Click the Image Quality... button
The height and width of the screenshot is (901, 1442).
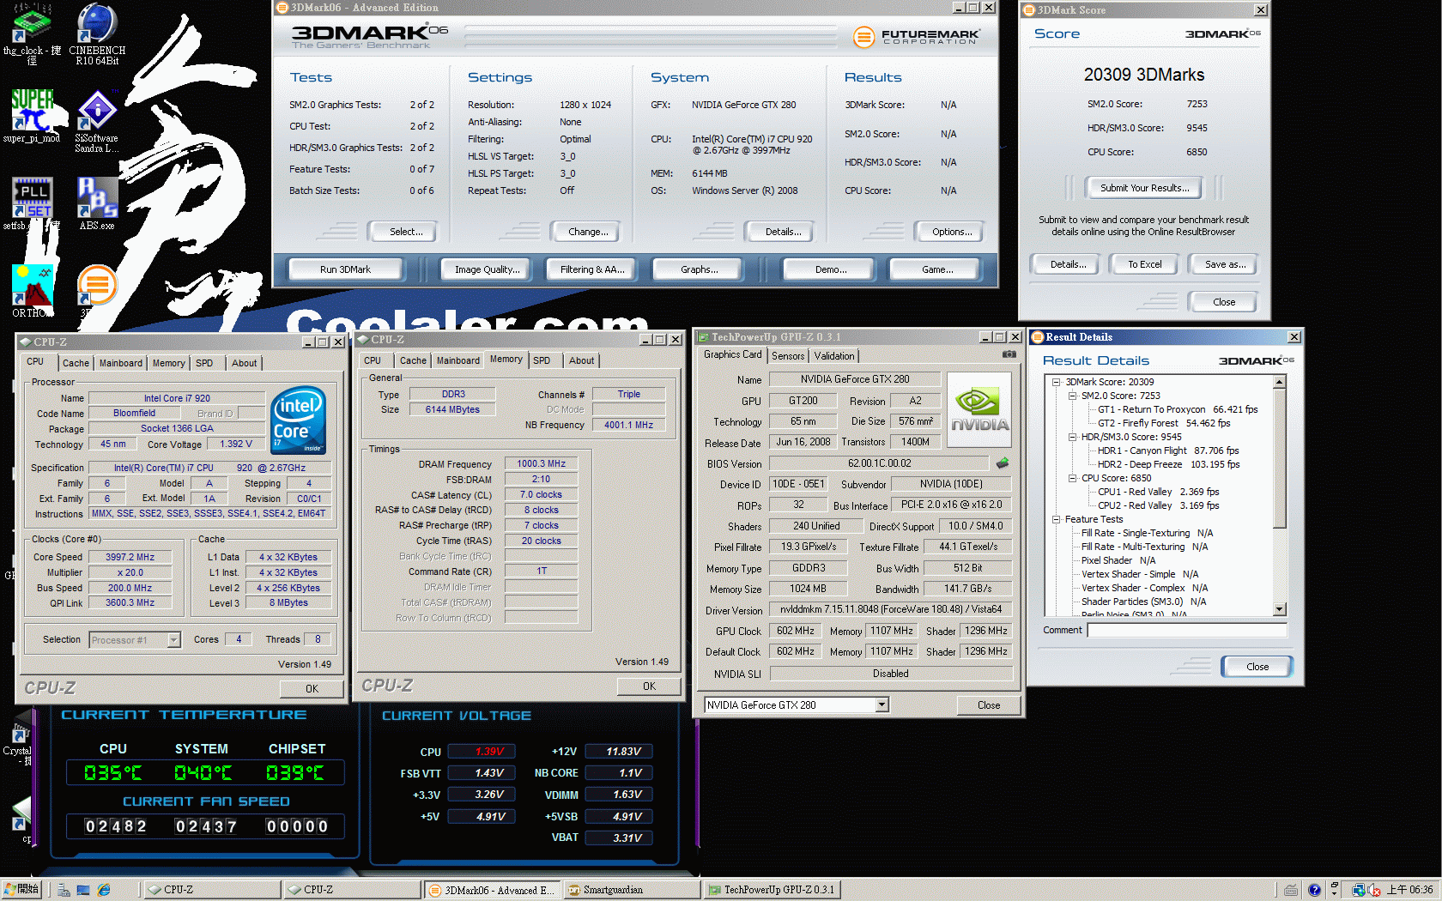(488, 269)
